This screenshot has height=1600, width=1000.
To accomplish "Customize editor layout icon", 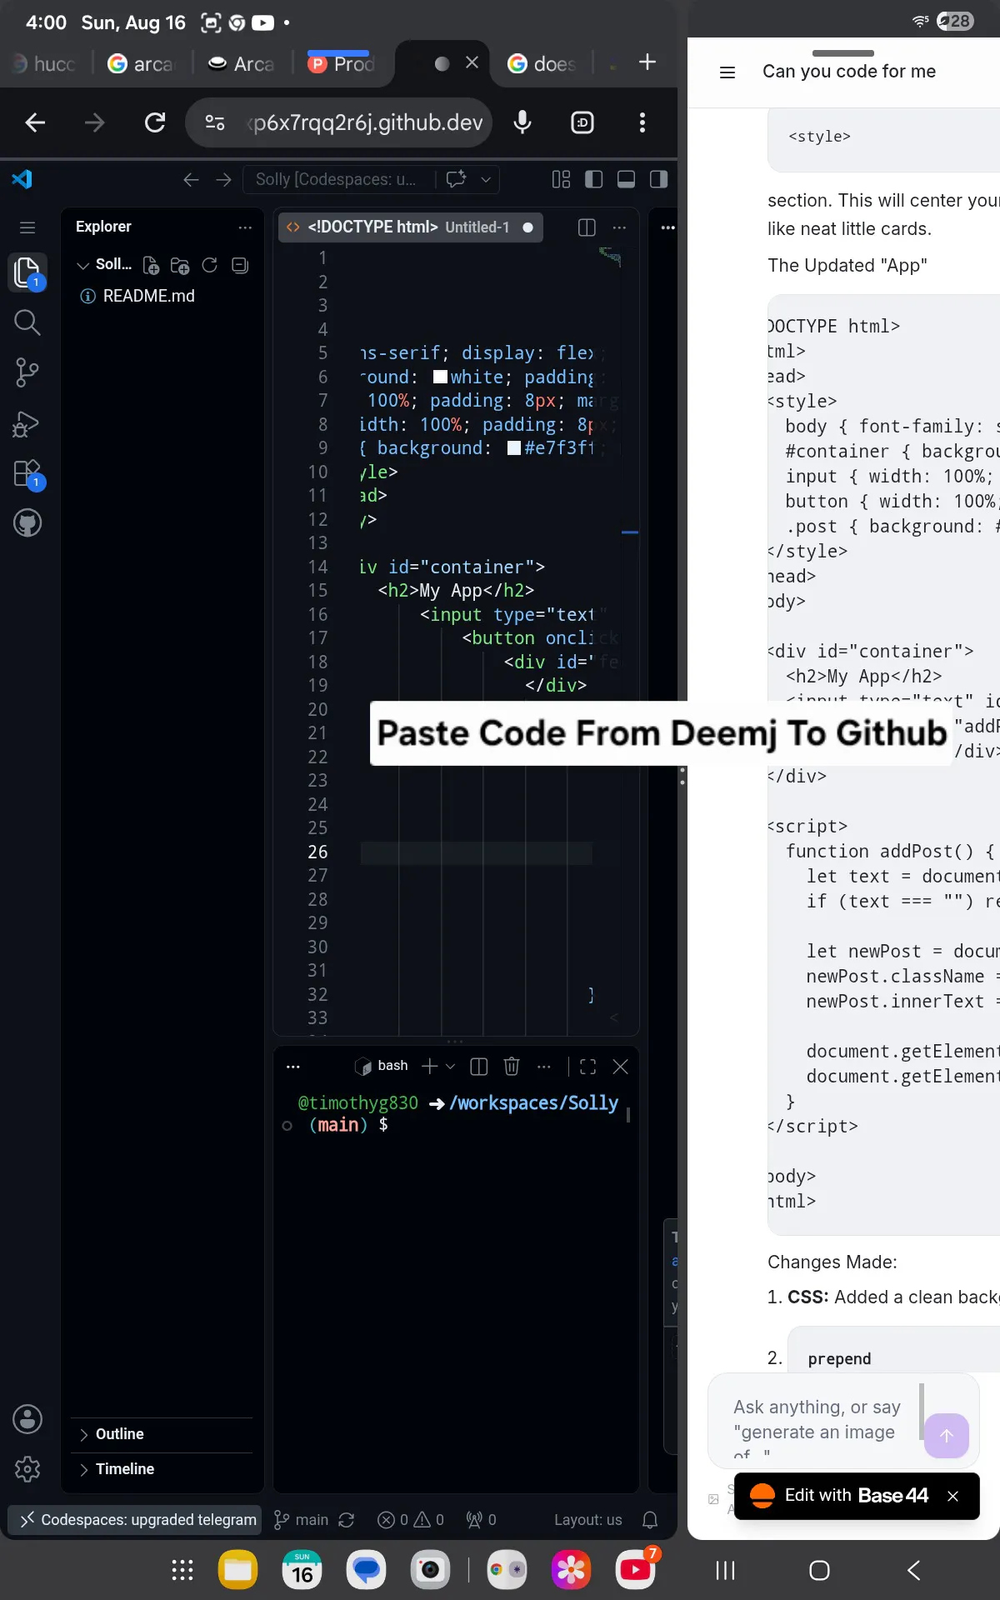I will click(561, 179).
